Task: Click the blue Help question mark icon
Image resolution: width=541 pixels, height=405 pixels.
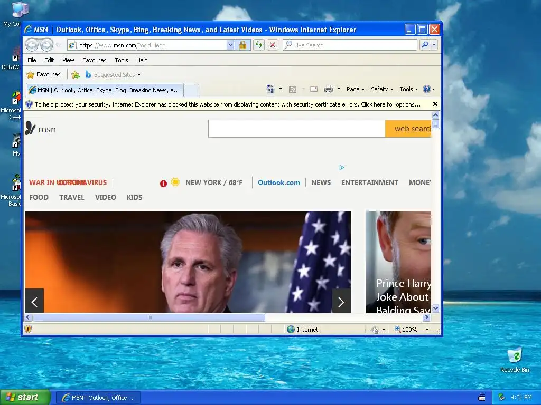Action: pos(427,89)
